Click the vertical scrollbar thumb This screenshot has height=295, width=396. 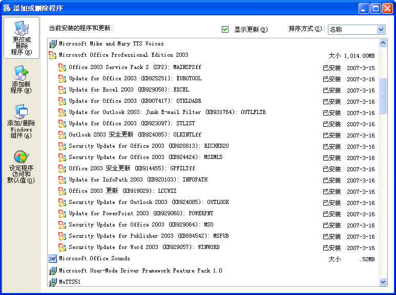[x=383, y=96]
